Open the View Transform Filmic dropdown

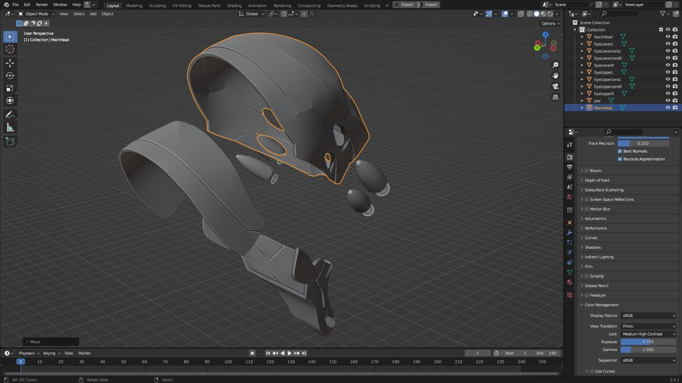pyautogui.click(x=649, y=326)
